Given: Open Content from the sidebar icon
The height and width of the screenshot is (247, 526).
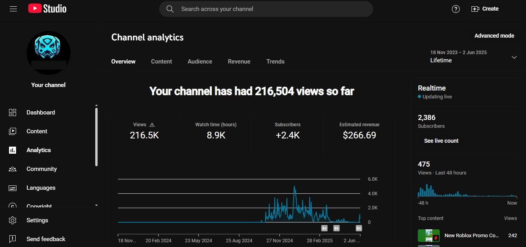Looking at the screenshot, I should [x=13, y=131].
